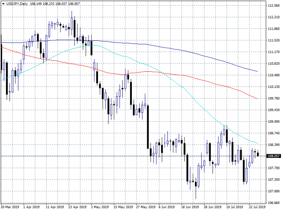Click the last candlestick on the chart
This screenshot has height=211, width=282.
(258, 154)
